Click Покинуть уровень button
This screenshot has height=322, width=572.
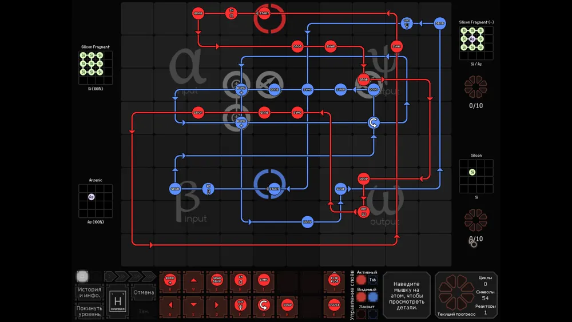point(89,311)
